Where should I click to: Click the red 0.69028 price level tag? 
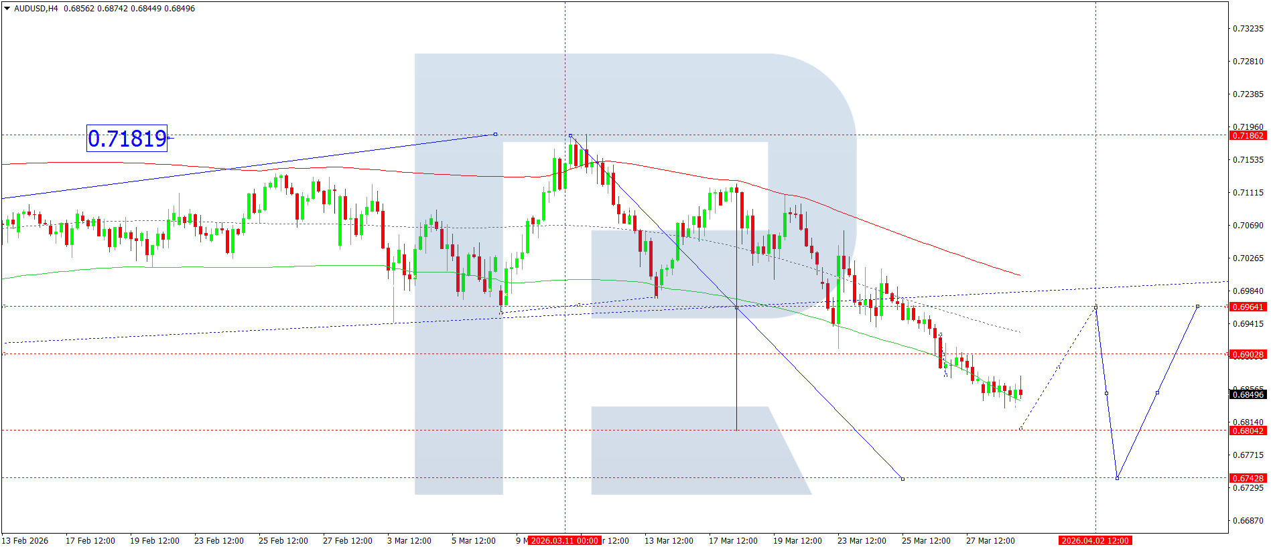point(1248,355)
